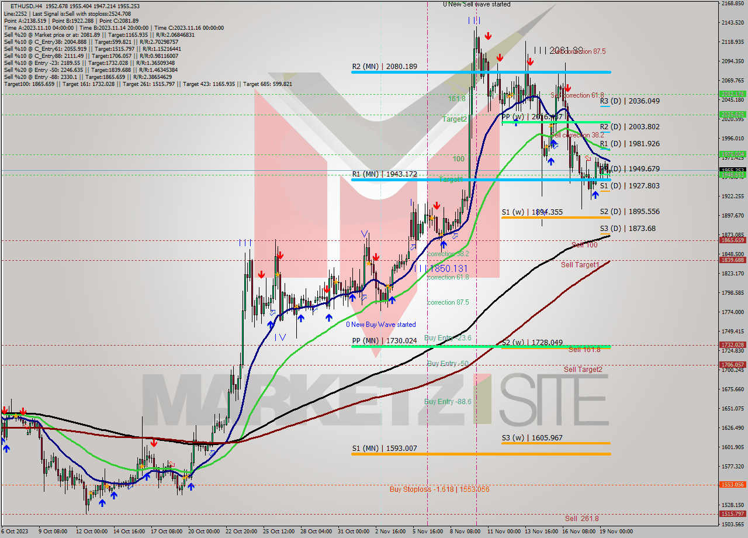Viewport: 748px width, 538px height.
Task: Select the '12 Oct 00:00' time label
Action: pos(91,532)
